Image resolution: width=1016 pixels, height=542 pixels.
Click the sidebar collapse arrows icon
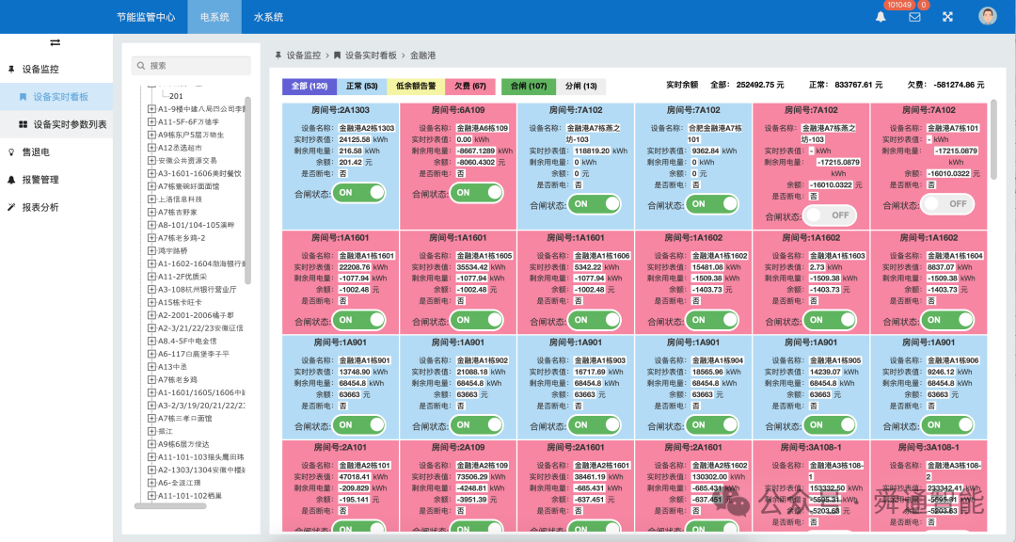pyautogui.click(x=54, y=42)
